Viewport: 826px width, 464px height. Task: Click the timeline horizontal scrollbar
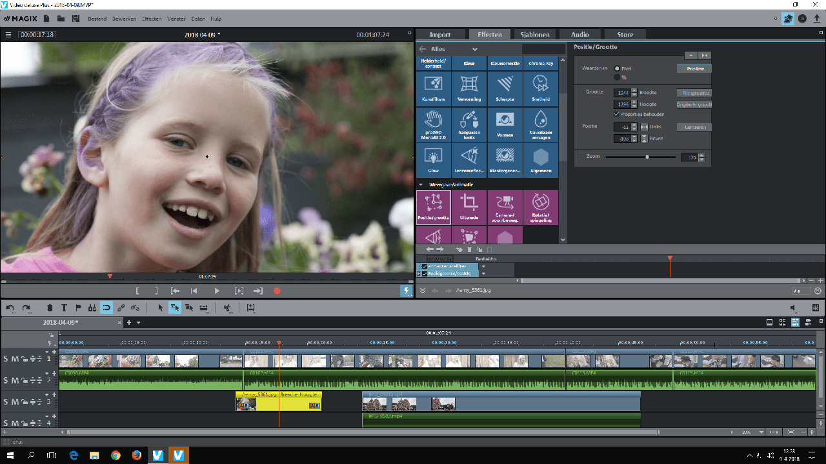pos(363,432)
